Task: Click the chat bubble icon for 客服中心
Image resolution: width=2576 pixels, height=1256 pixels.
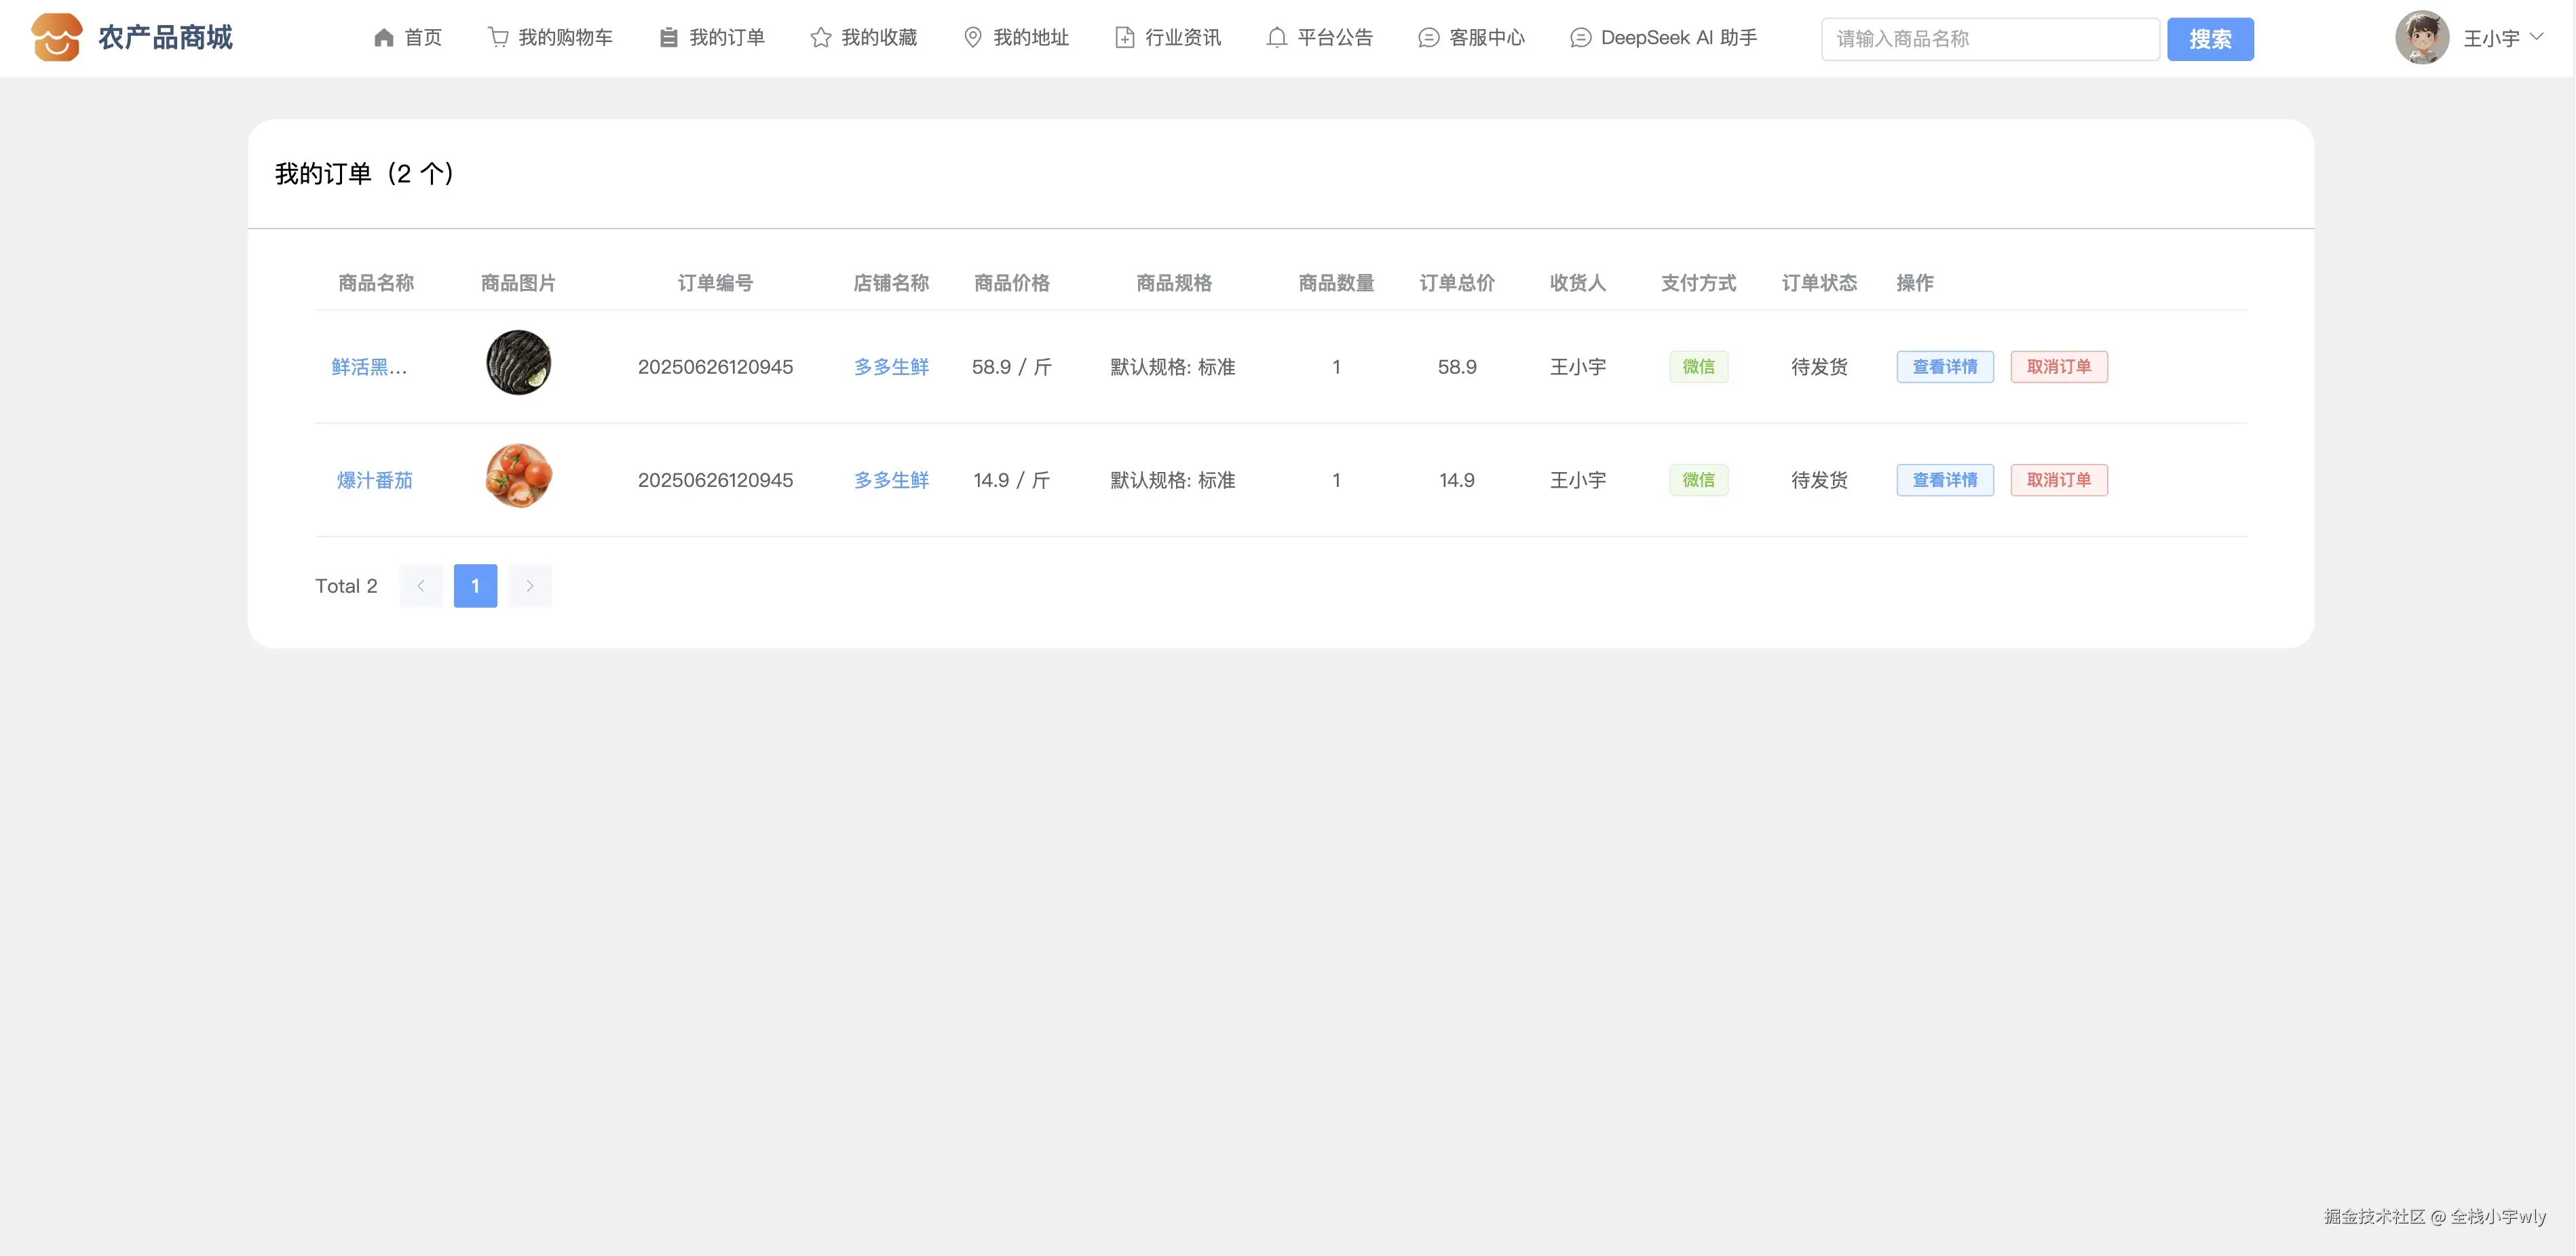Action: (1429, 38)
